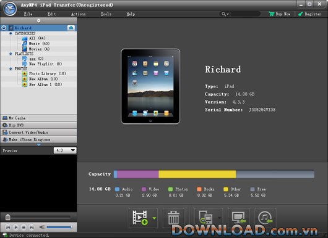Open the Convert Video/Audio panel

pos(38,133)
